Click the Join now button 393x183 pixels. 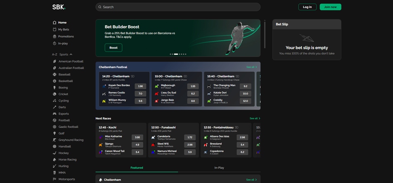(331, 7)
